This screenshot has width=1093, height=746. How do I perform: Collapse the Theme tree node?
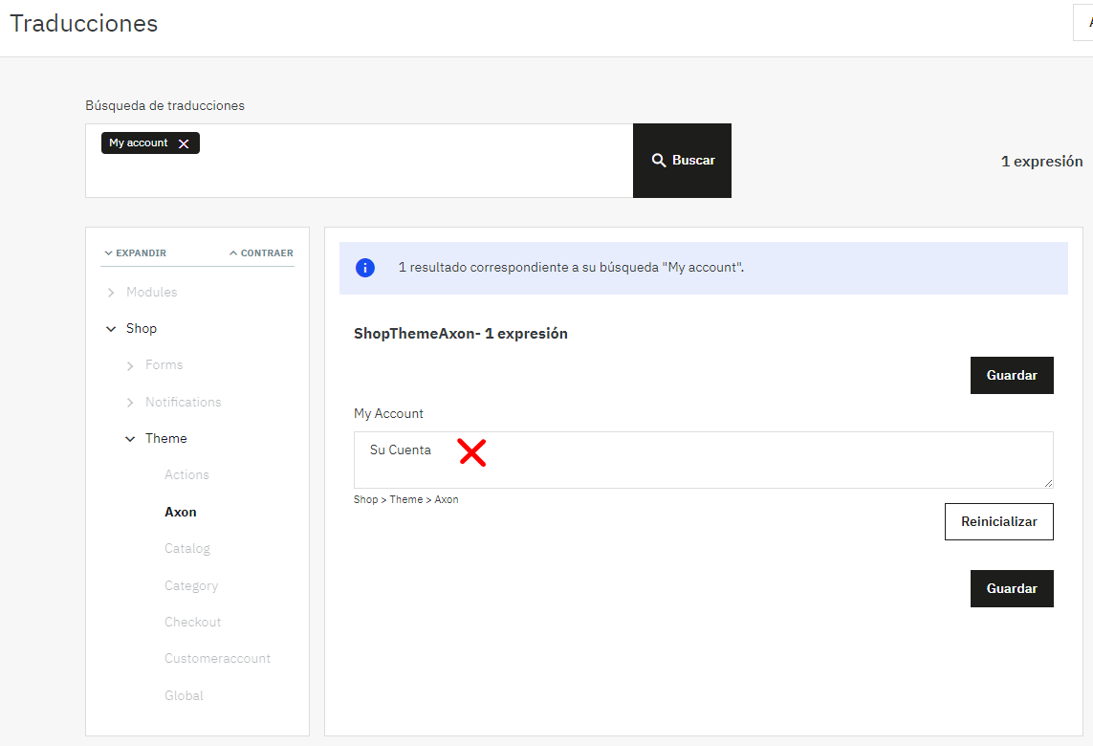click(x=130, y=439)
